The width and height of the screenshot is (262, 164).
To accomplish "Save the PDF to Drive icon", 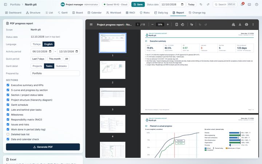I will point(233,24).
